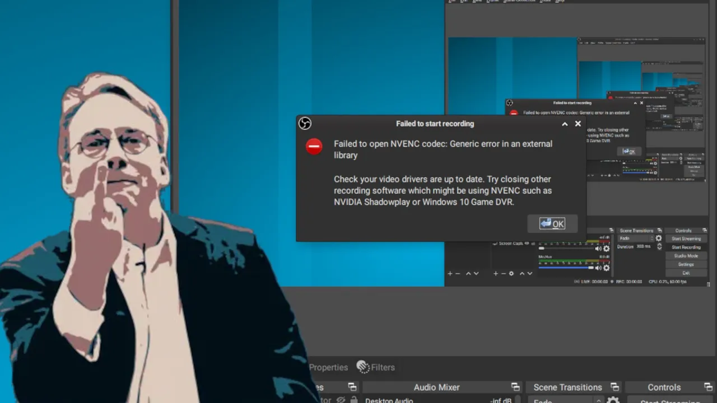Click the Desktop Audio volume slider in the preview

pos(566,249)
